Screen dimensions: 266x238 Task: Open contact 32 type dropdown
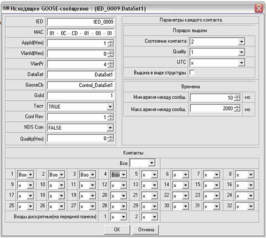250,206
